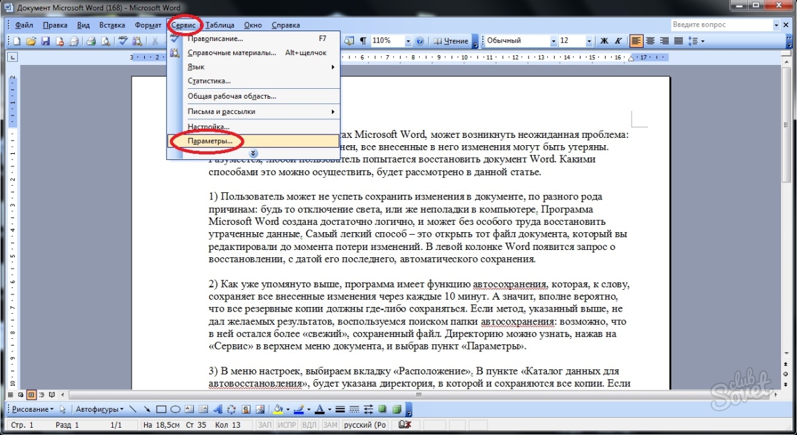Insert Clip Art from Drawing toolbar

coord(246,409)
